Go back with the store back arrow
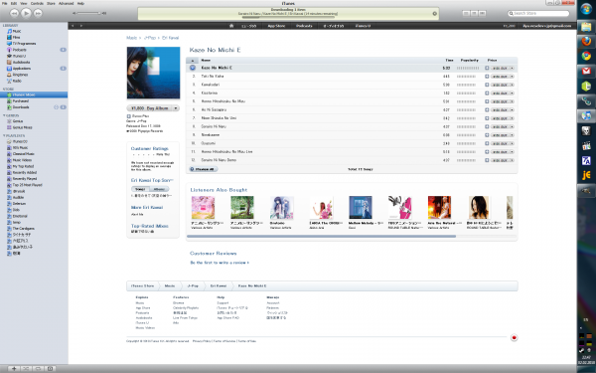The height and width of the screenshot is (373, 596). [73, 26]
